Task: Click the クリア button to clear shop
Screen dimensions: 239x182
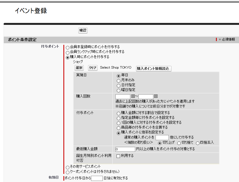Action: [x=92, y=68]
